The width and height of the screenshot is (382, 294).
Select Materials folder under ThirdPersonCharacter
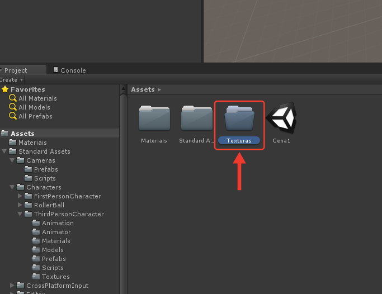[x=56, y=241]
